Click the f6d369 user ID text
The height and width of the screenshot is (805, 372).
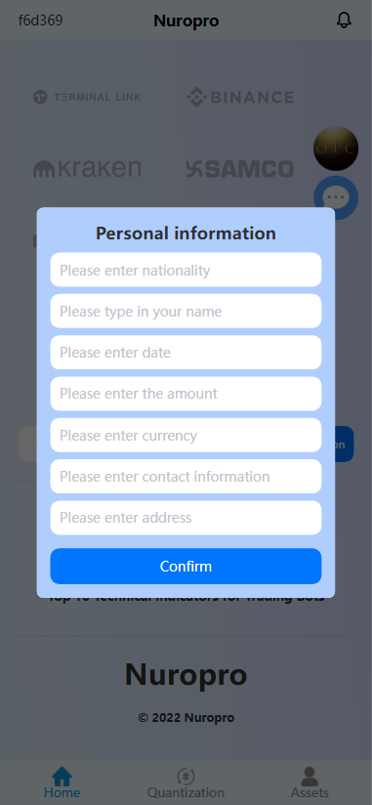click(x=41, y=21)
